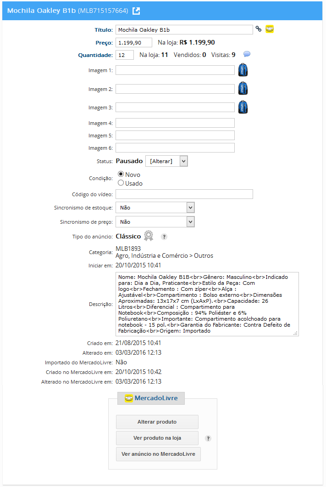The image size is (326, 487).
Task: Select the Novo condition radio button
Action: click(121, 174)
